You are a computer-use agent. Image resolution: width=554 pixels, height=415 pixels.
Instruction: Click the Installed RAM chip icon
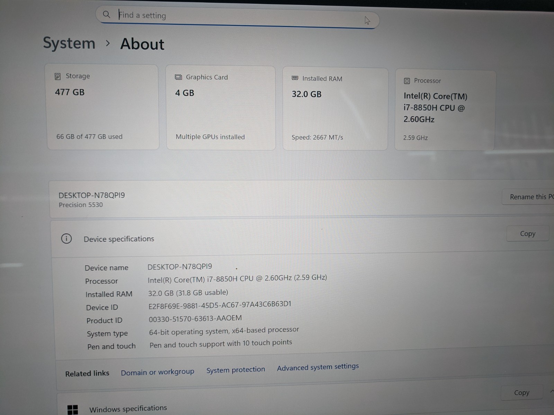coord(295,78)
